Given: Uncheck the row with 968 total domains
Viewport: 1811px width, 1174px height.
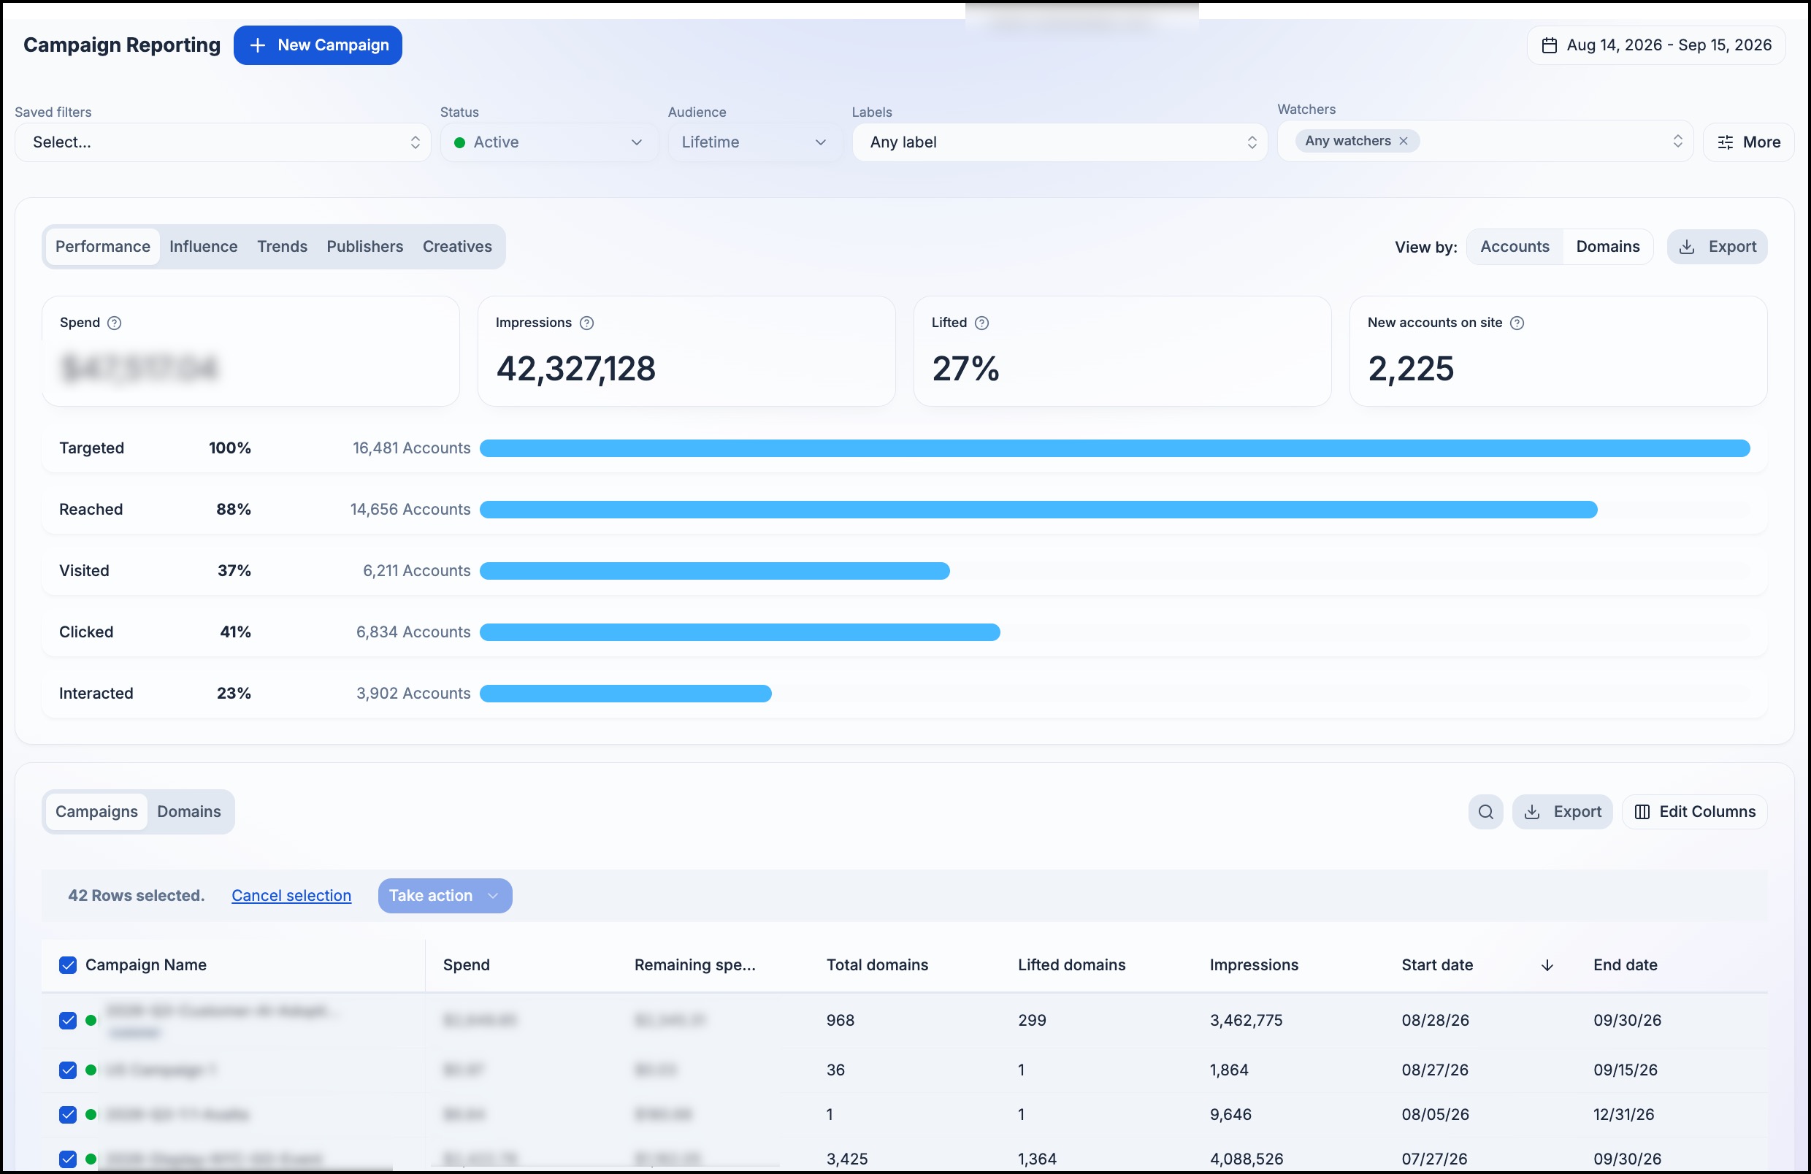Looking at the screenshot, I should [68, 1020].
